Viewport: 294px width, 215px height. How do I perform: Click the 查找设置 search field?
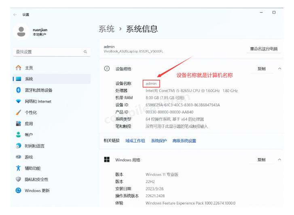pos(52,52)
